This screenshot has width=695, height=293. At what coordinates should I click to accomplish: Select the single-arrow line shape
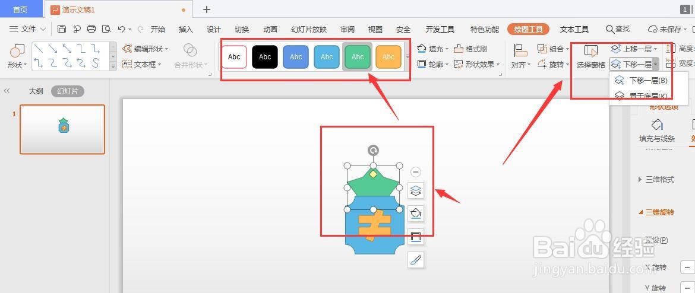click(53, 49)
